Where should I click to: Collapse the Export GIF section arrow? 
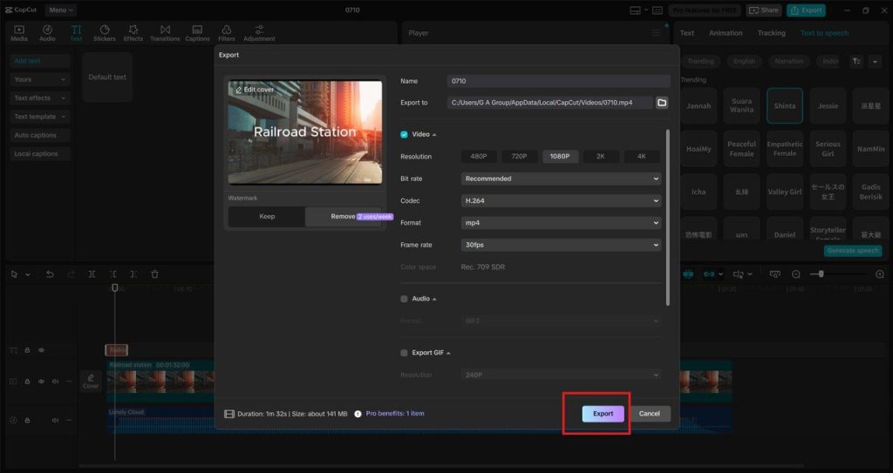click(449, 354)
